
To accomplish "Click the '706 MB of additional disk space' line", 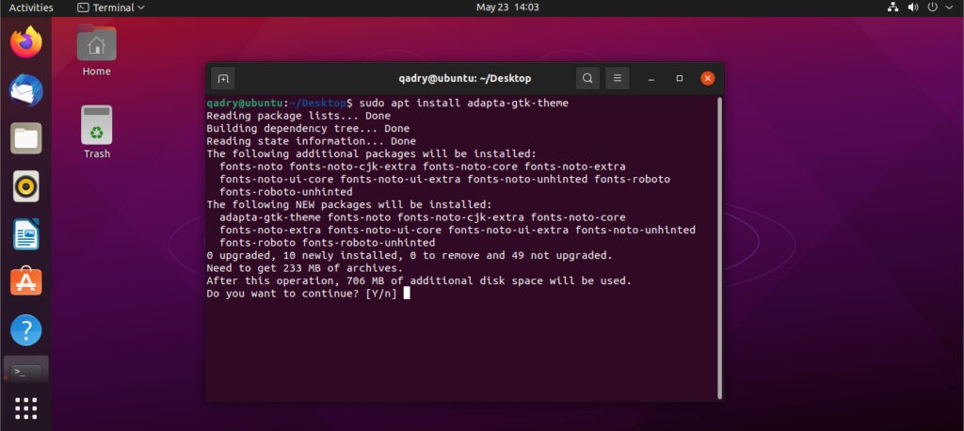I will click(x=419, y=281).
